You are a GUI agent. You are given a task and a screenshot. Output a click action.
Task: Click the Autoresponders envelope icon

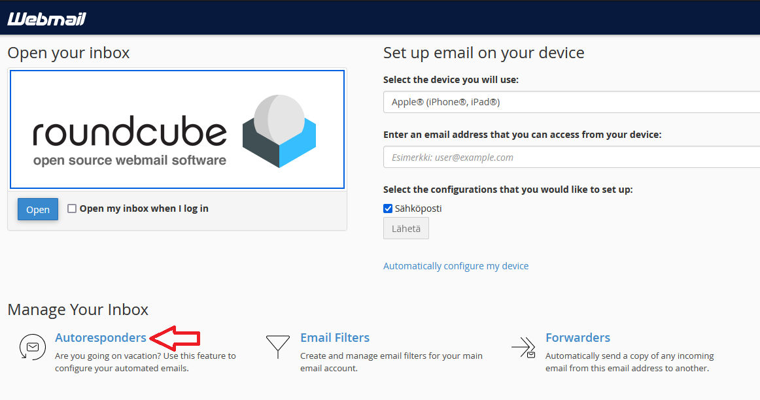33,347
